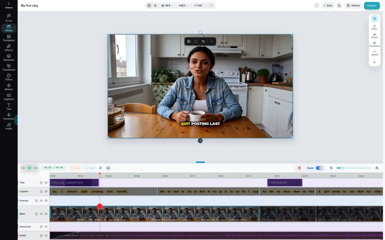The height and width of the screenshot is (240, 385).
Task: Open the Voiceover panel
Action: pyautogui.click(x=9, y=117)
